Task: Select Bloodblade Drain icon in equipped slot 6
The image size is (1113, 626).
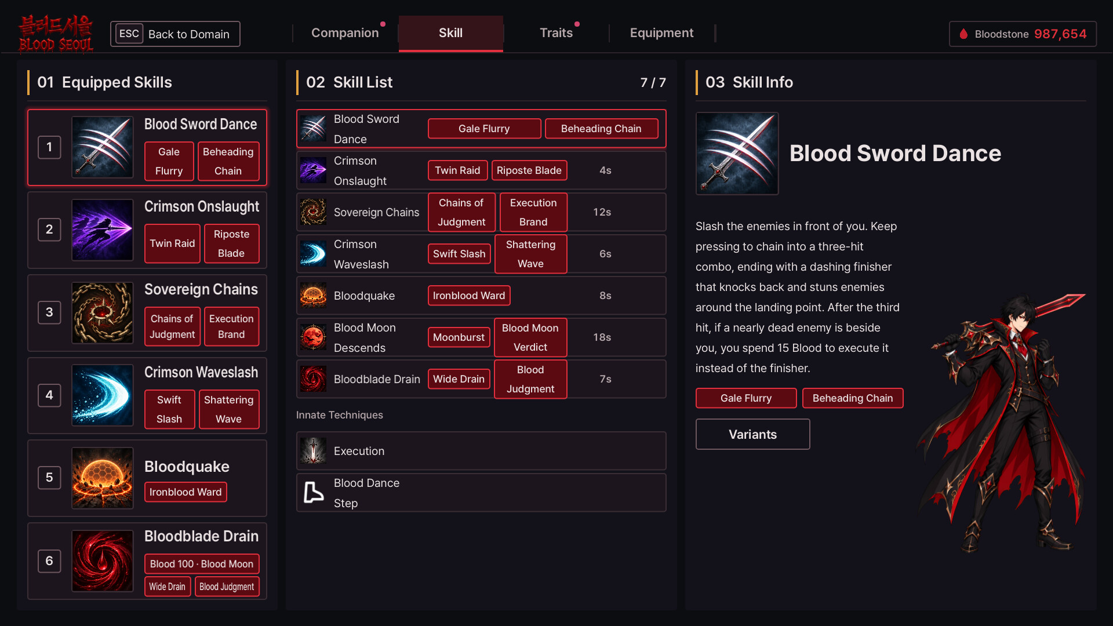Action: (x=103, y=561)
